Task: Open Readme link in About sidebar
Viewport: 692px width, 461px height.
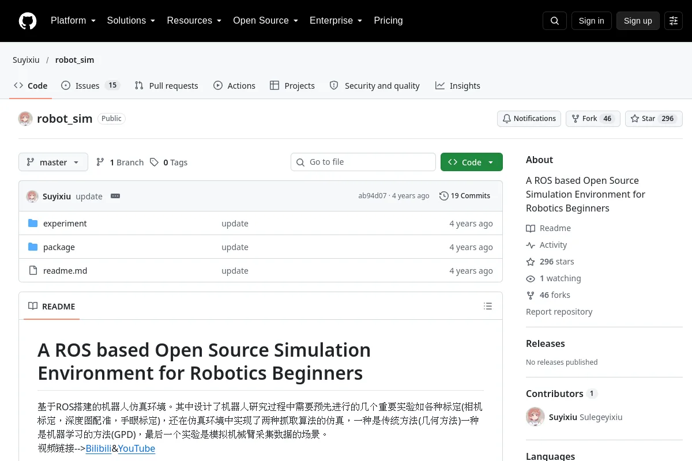Action: [548, 228]
